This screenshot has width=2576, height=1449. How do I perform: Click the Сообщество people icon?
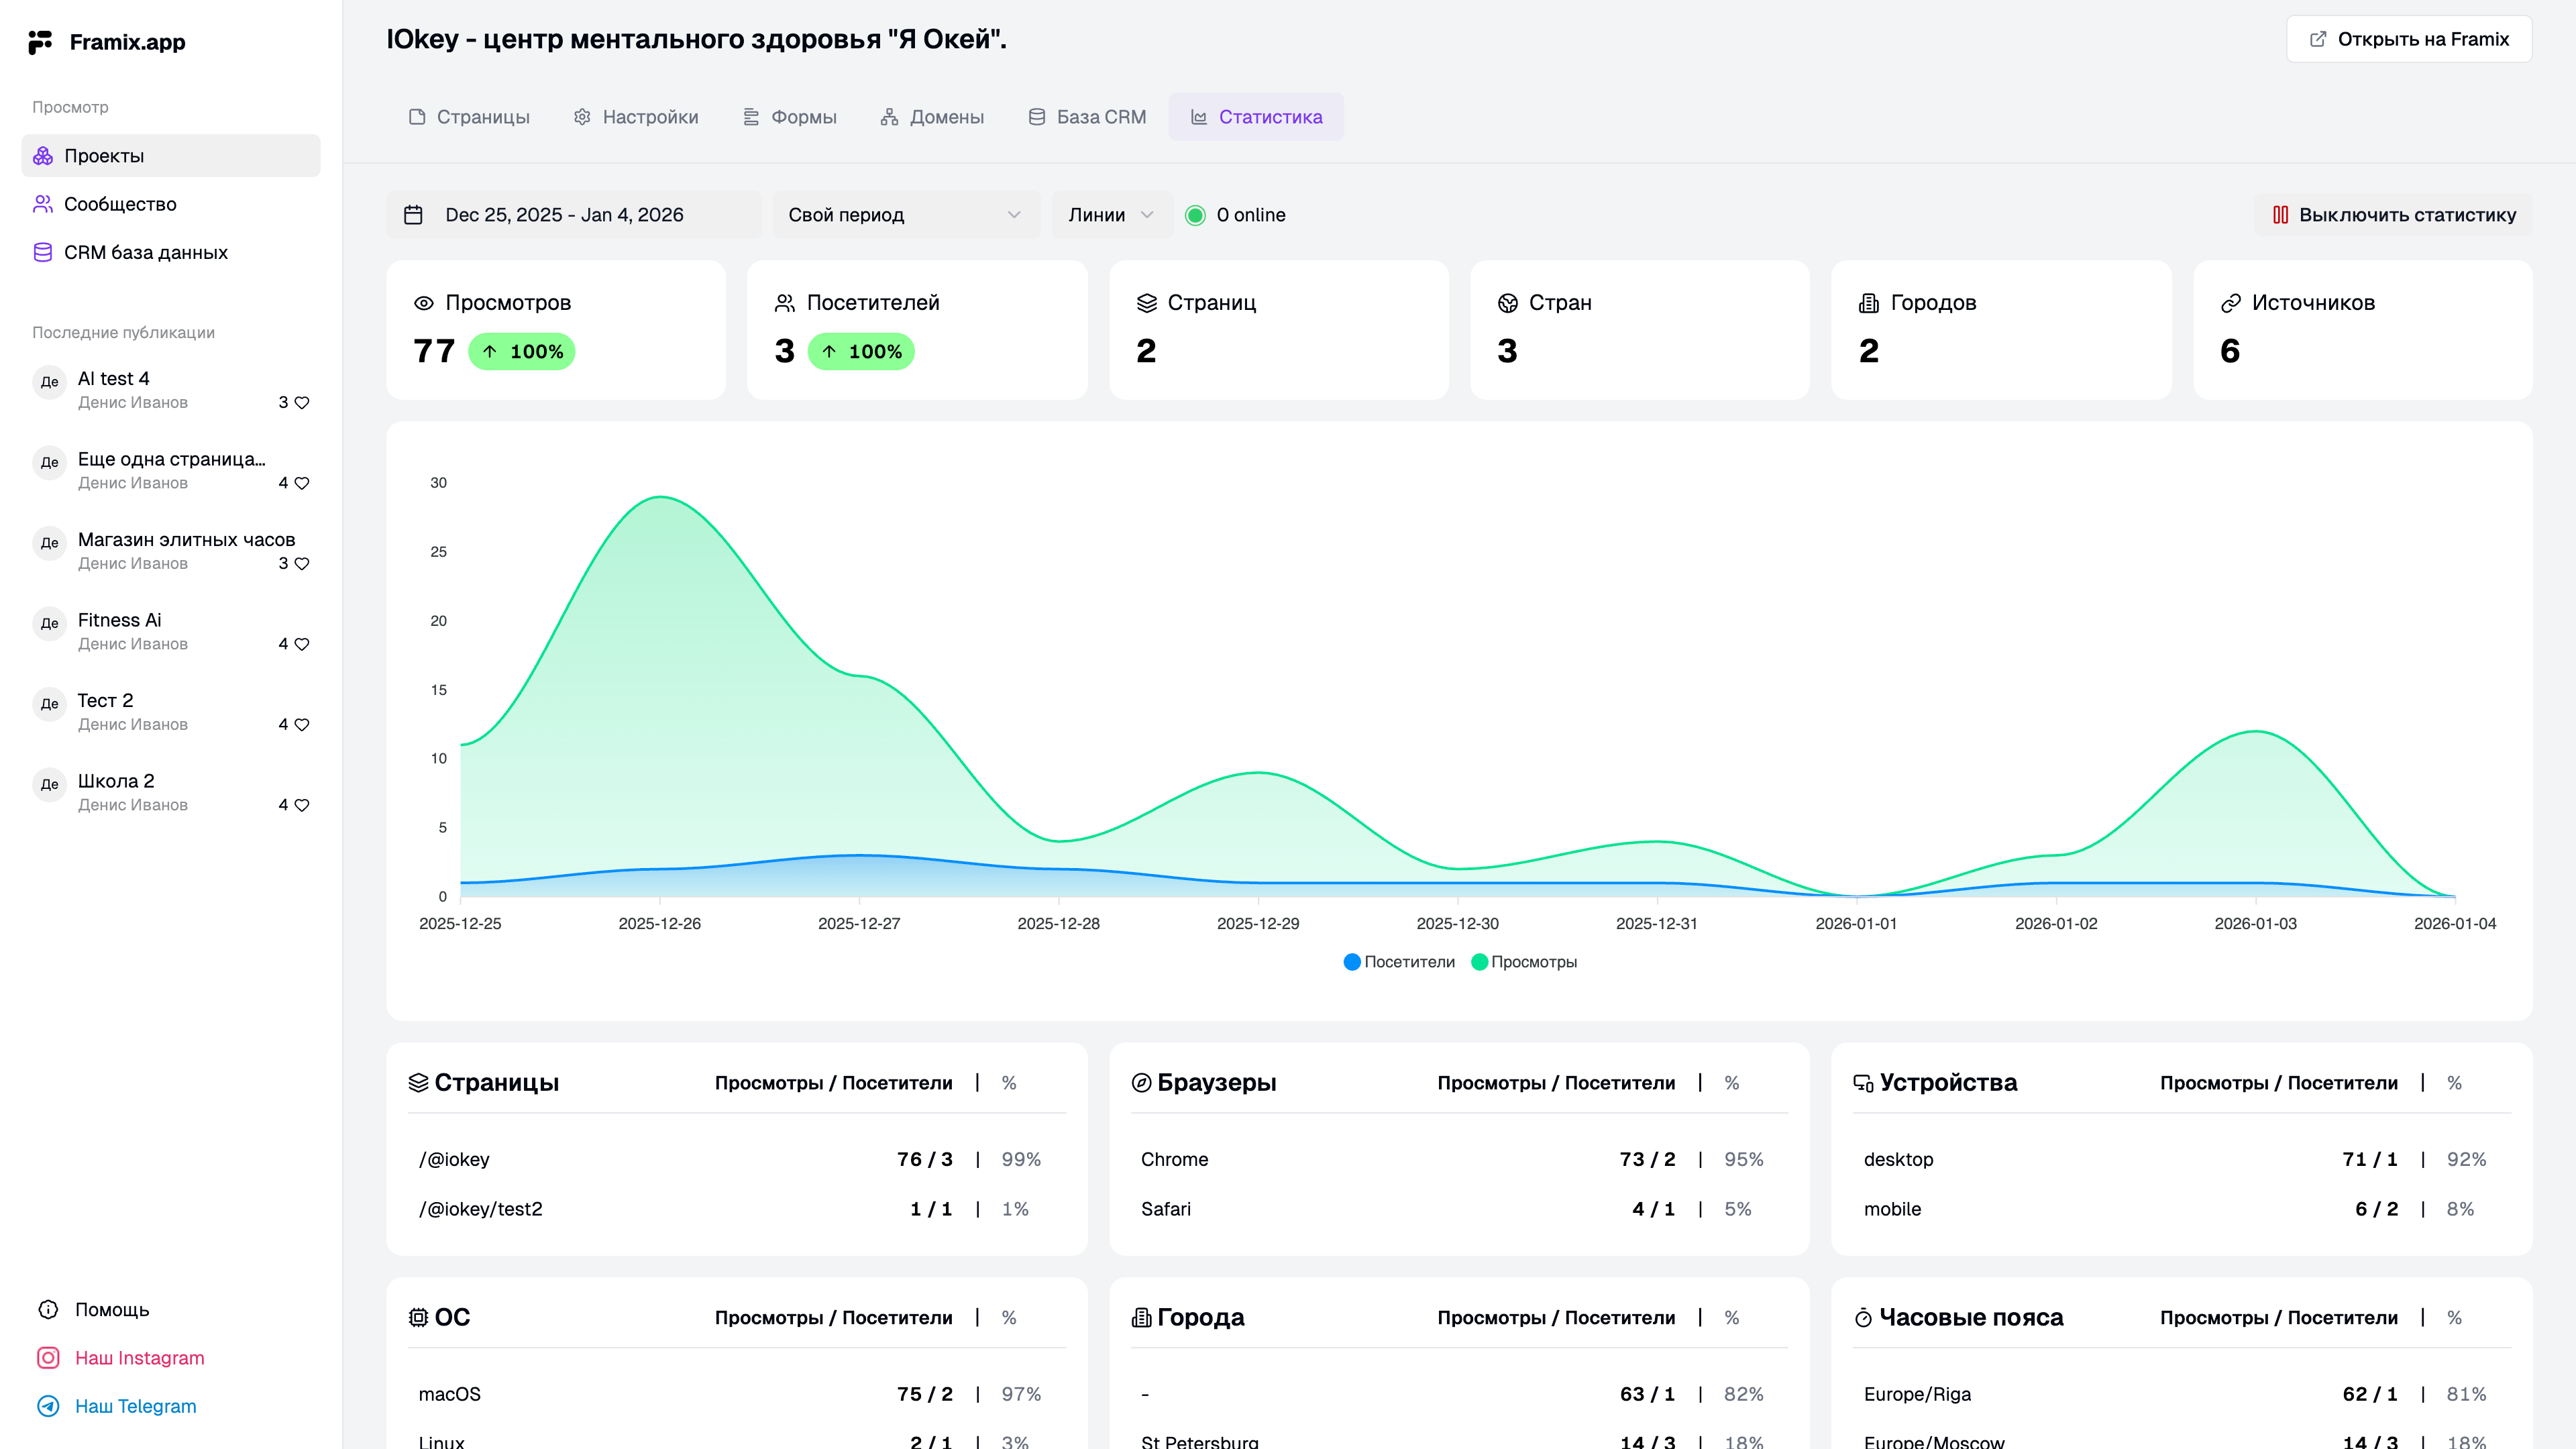(x=43, y=204)
